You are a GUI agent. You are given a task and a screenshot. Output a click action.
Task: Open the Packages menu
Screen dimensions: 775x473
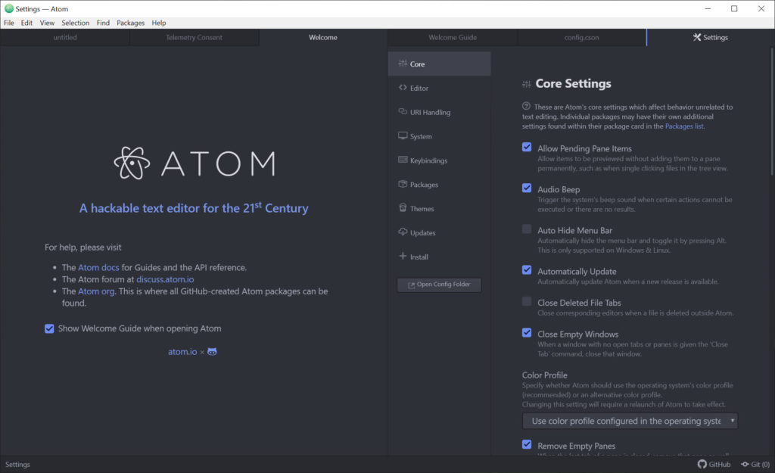click(x=130, y=23)
